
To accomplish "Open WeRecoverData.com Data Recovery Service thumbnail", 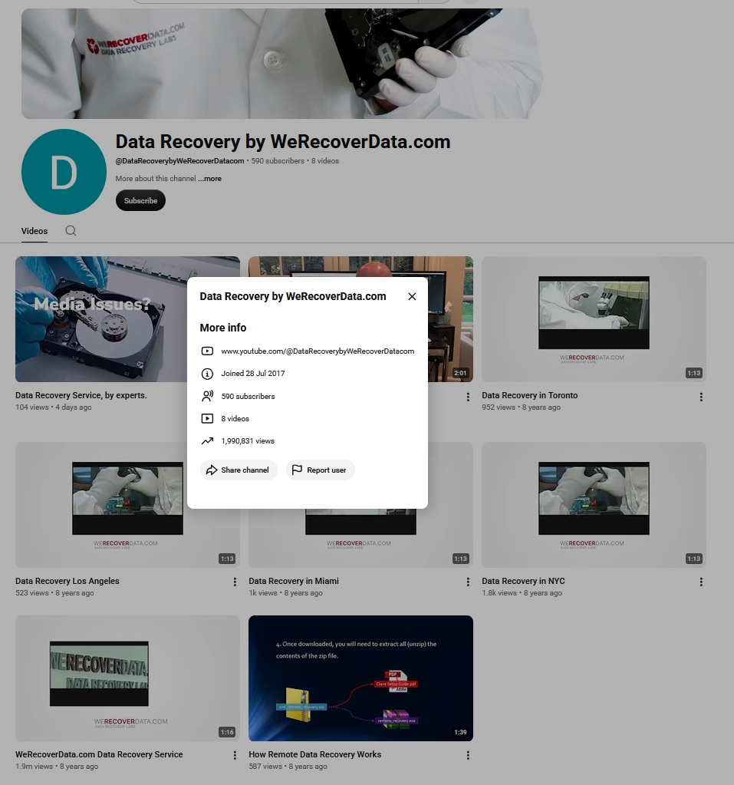I will [127, 678].
